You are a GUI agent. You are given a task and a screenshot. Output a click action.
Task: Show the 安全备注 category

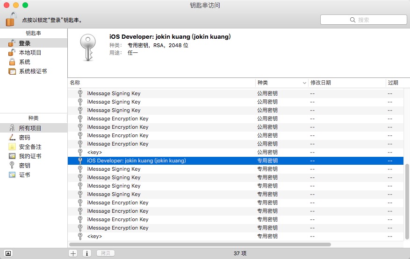pos(34,147)
